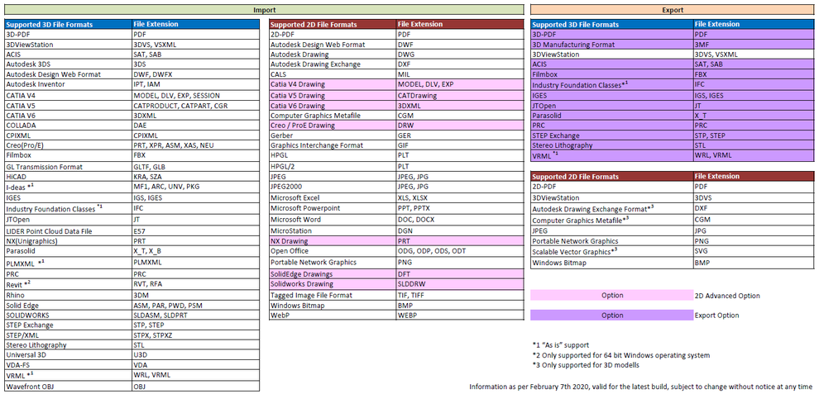Click the 'HPGL/2' format cell
Screen dimensions: 819x394
[x=333, y=167]
